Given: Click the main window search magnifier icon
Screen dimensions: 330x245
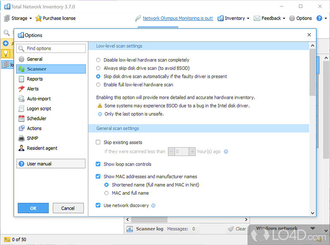Looking at the screenshot, I should pos(7,33).
